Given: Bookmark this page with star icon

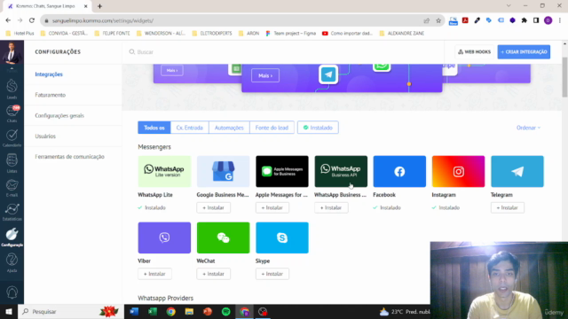Looking at the screenshot, I should click(x=438, y=20).
